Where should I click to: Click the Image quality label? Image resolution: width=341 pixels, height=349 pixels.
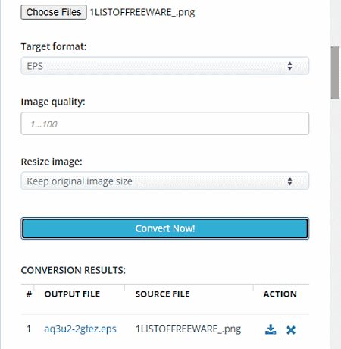pyautogui.click(x=53, y=102)
